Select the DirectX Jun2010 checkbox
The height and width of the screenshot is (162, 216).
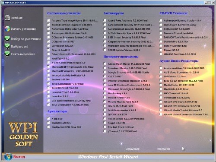tap(48, 50)
